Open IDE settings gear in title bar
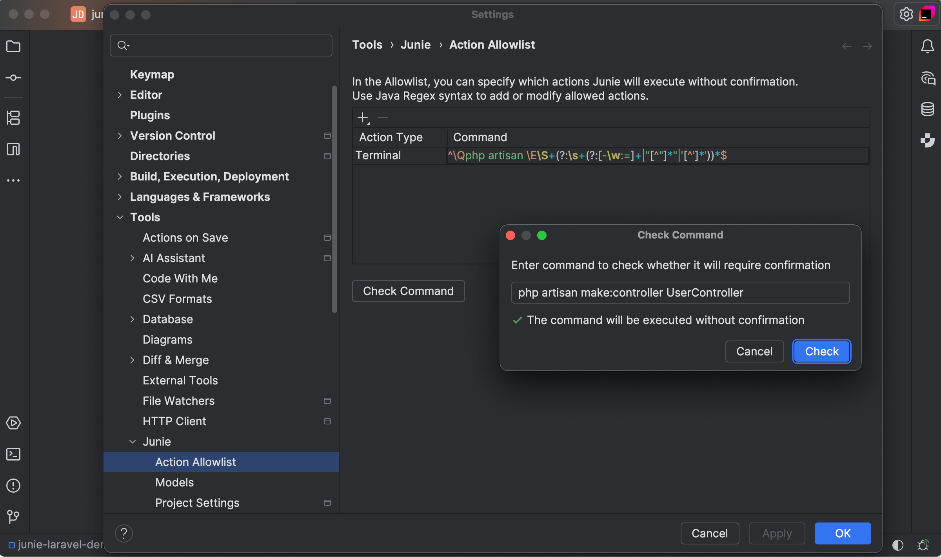Viewport: 941px width, 557px height. click(x=906, y=15)
